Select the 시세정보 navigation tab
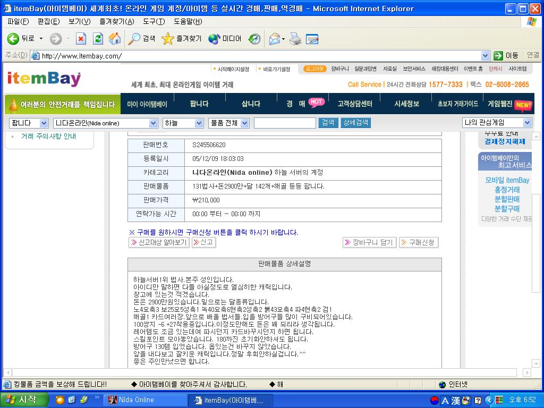Image resolution: width=544 pixels, height=408 pixels. point(406,104)
